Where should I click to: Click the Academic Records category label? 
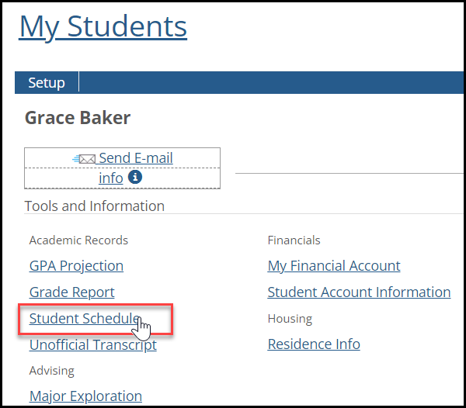point(78,240)
